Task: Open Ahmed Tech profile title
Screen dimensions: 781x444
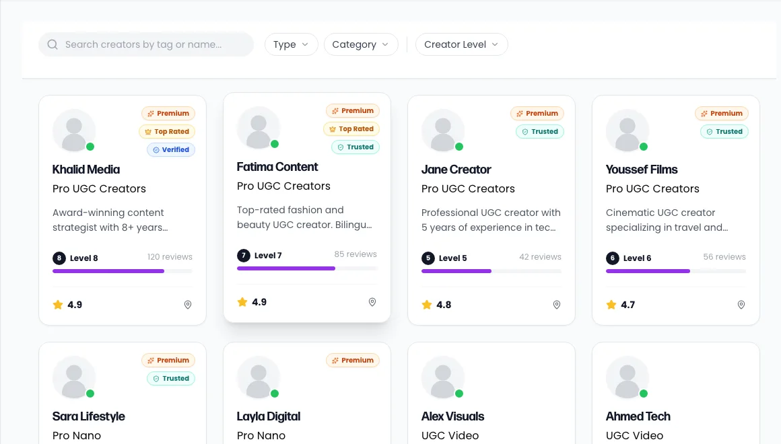Action: point(638,416)
